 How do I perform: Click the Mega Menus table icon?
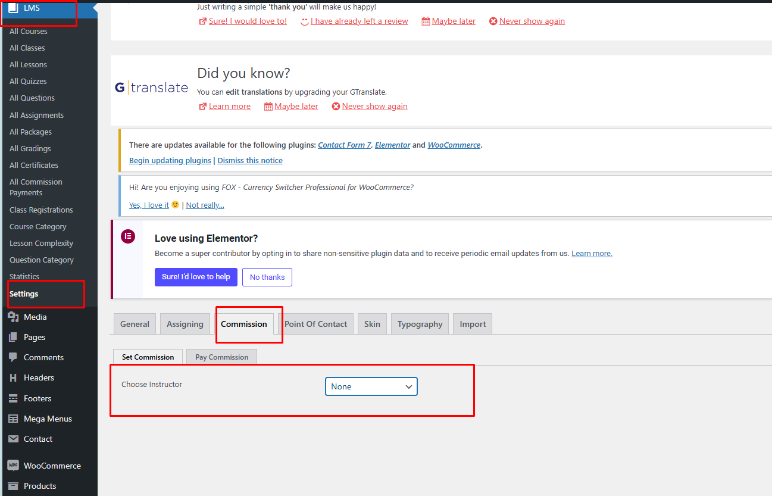click(13, 419)
